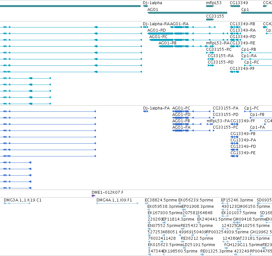Select the AGO1-RD transcript glyph
Screen dimensions: 272x256
tap(188, 34)
